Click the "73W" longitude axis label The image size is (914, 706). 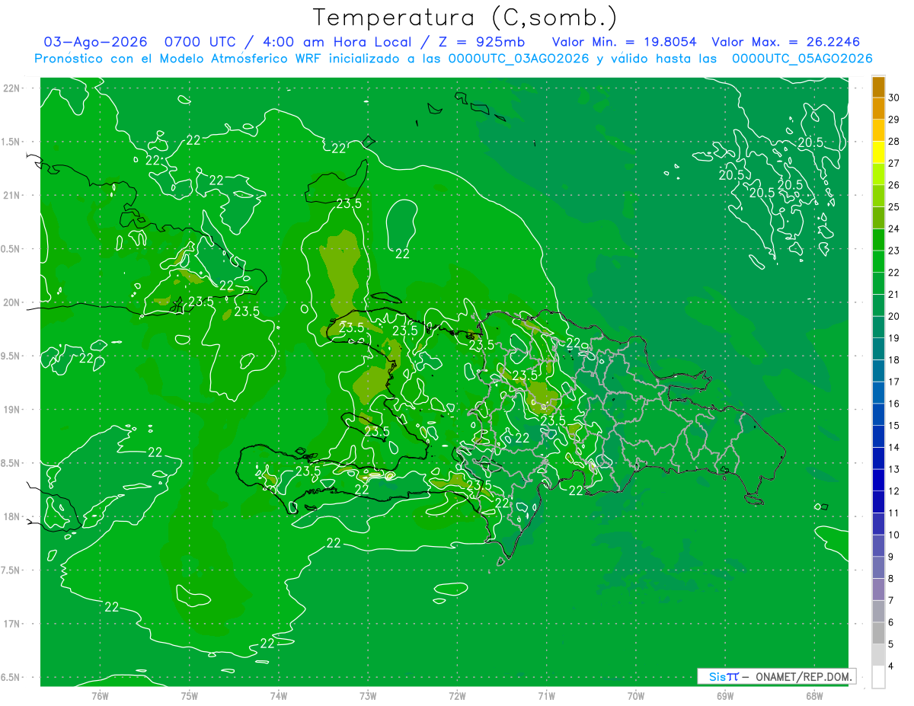(368, 695)
